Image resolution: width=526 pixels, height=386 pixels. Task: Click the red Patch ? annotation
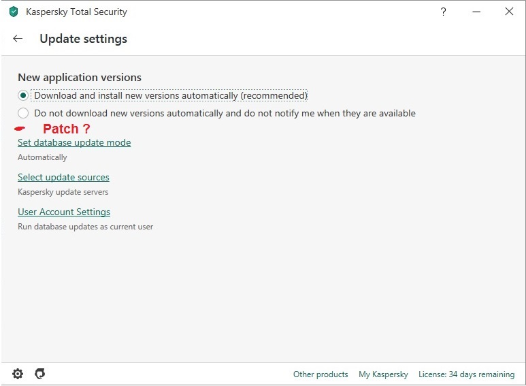(x=66, y=129)
